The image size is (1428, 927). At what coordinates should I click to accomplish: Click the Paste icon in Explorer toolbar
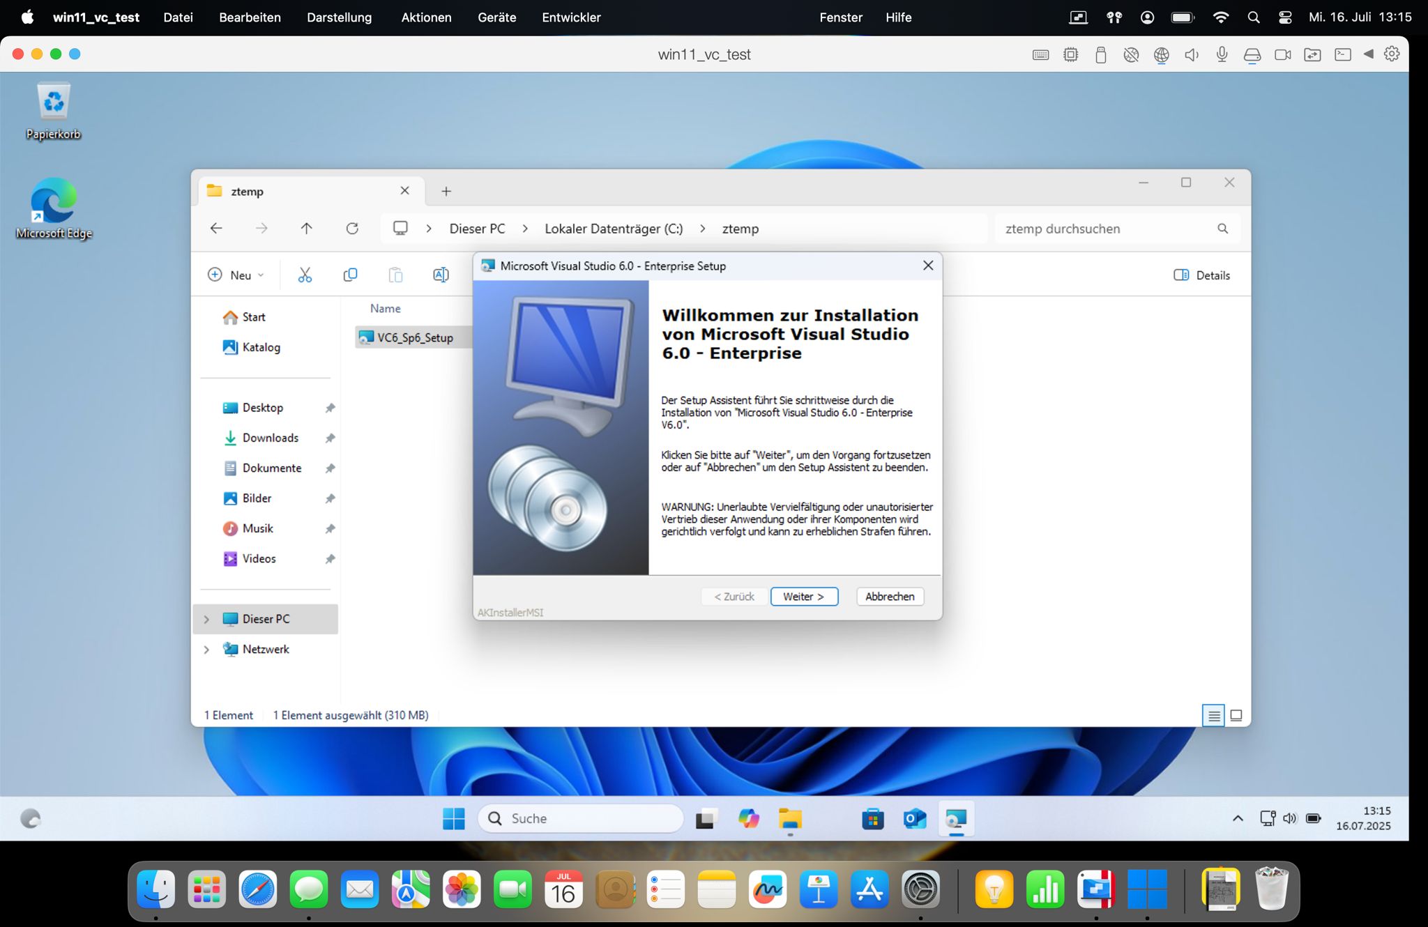[395, 275]
